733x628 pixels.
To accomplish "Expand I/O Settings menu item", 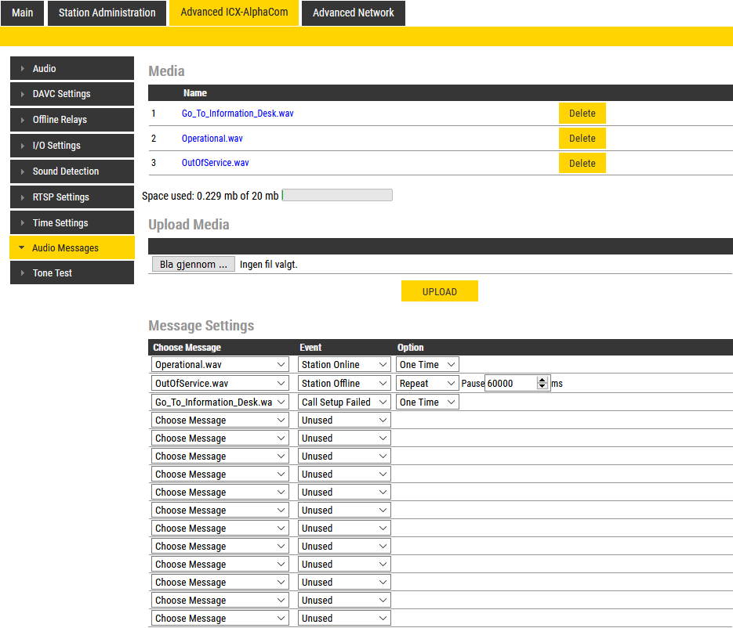I will pyautogui.click(x=71, y=146).
